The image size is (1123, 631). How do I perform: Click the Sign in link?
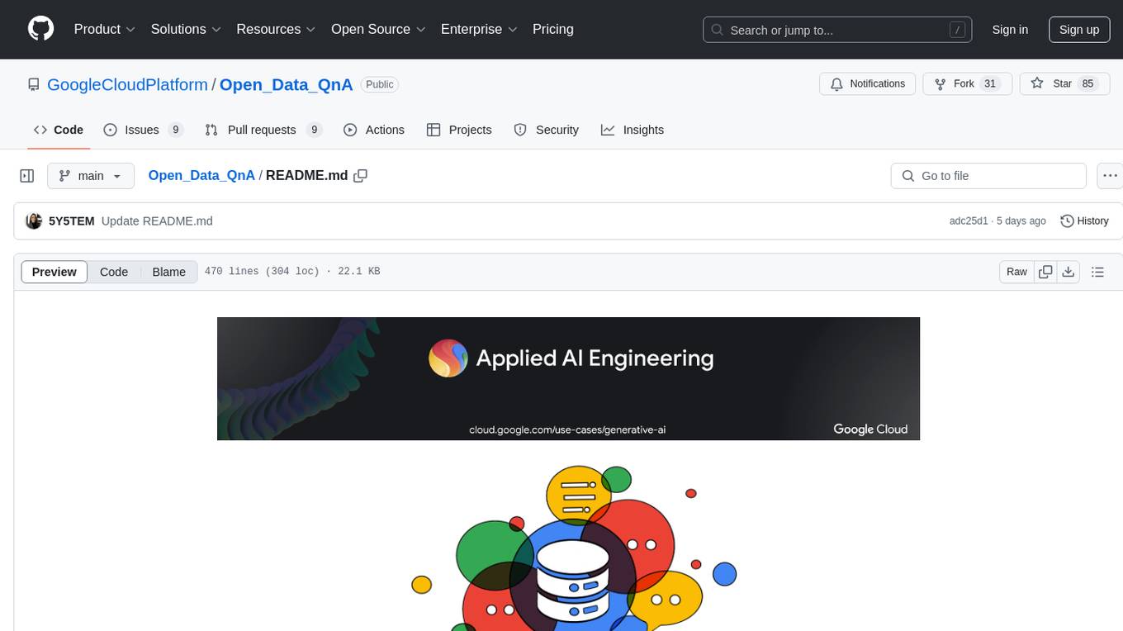click(1010, 30)
